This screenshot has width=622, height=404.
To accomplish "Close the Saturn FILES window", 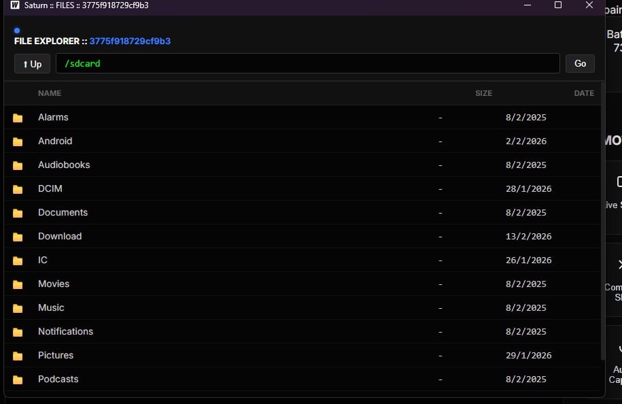I will (x=589, y=5).
